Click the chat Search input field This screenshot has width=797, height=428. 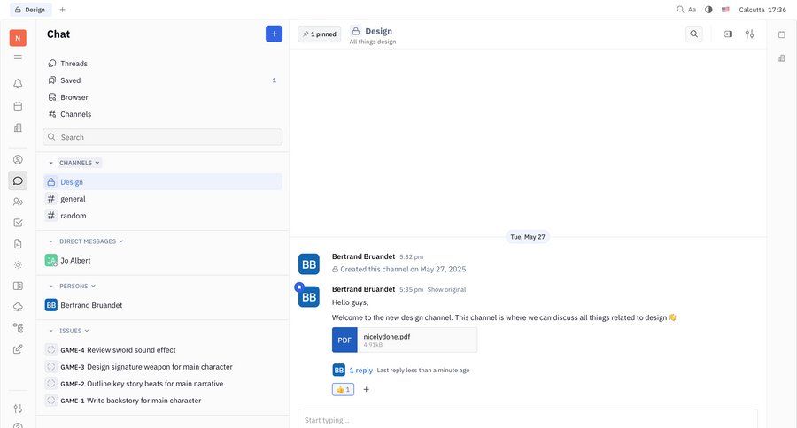click(x=162, y=137)
